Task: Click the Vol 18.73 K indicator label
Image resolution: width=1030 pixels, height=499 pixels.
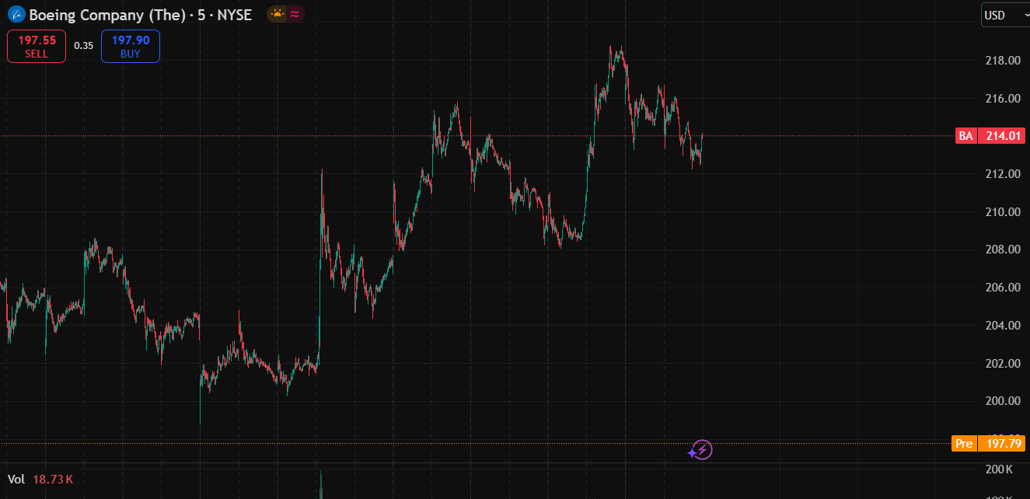Action: [x=40, y=480]
